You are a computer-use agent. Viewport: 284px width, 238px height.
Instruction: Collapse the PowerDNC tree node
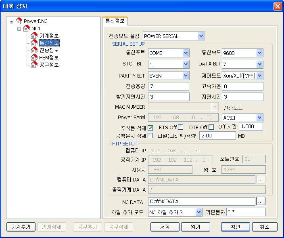11,21
